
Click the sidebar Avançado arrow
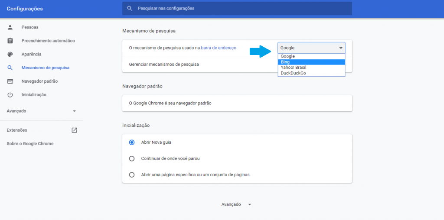pyautogui.click(x=74, y=111)
